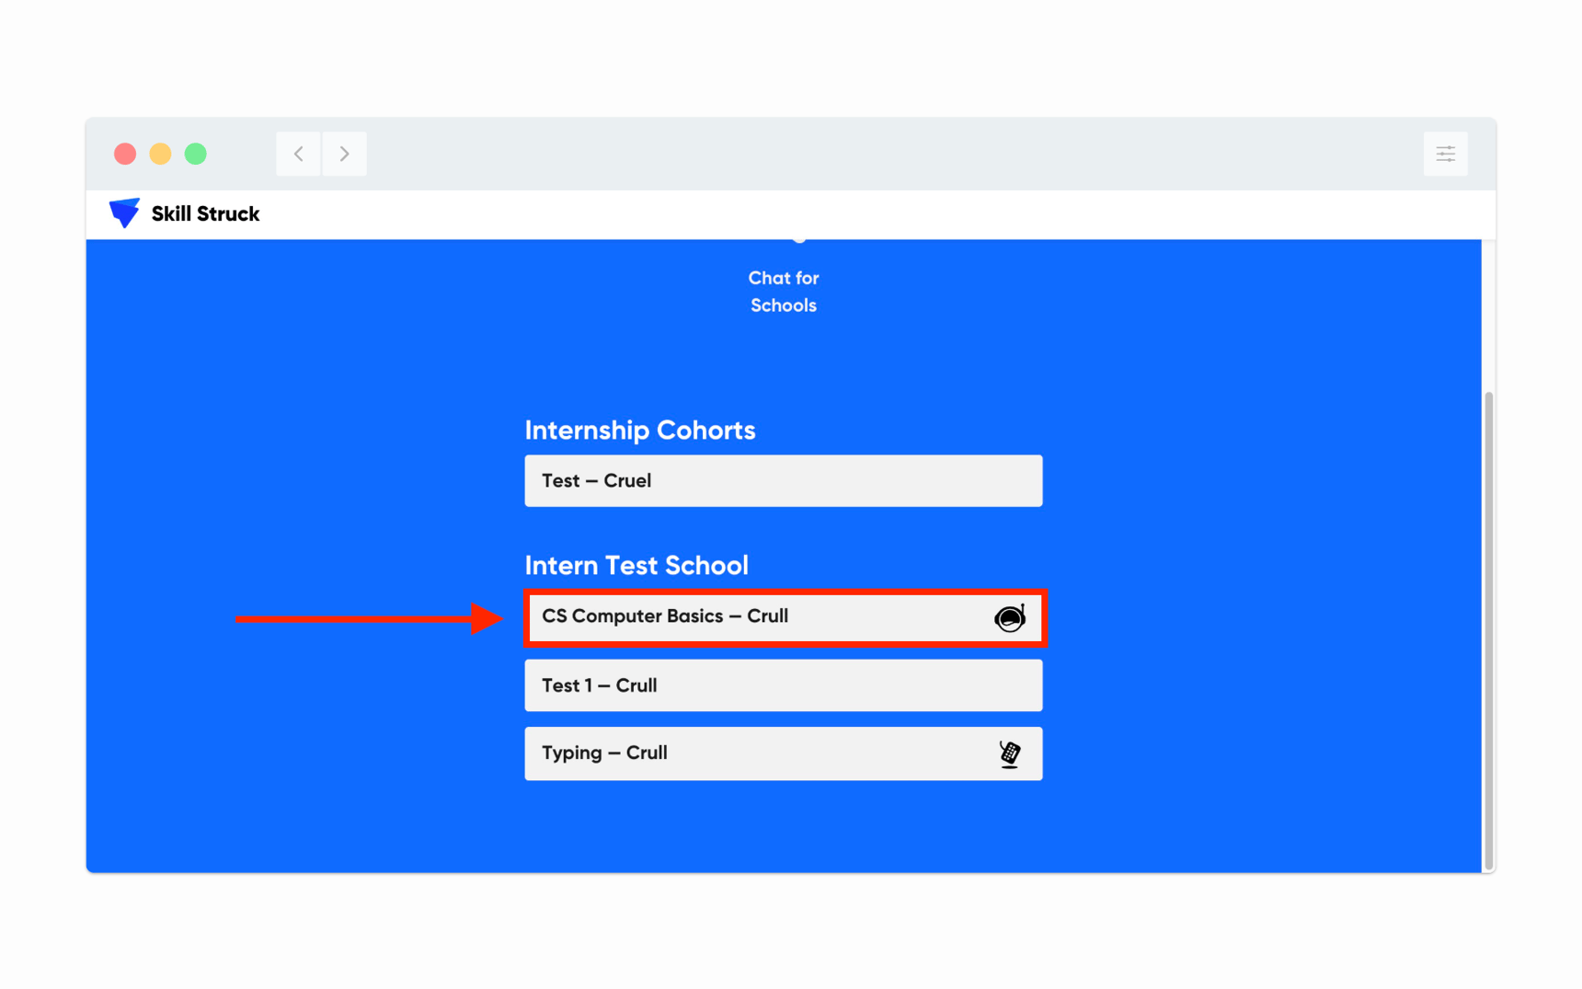Image resolution: width=1582 pixels, height=989 pixels.
Task: Open the Test — Cruel internship cohort
Action: point(783,480)
